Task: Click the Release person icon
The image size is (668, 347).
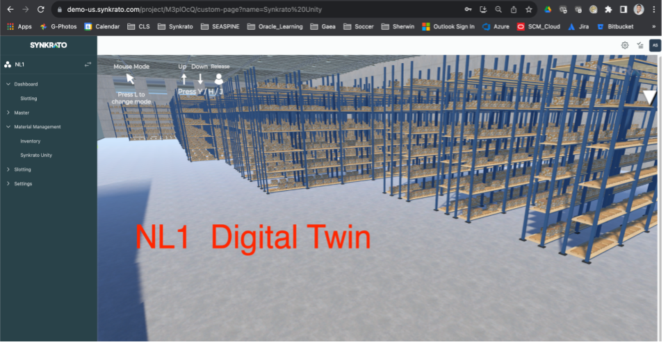Action: tap(219, 79)
